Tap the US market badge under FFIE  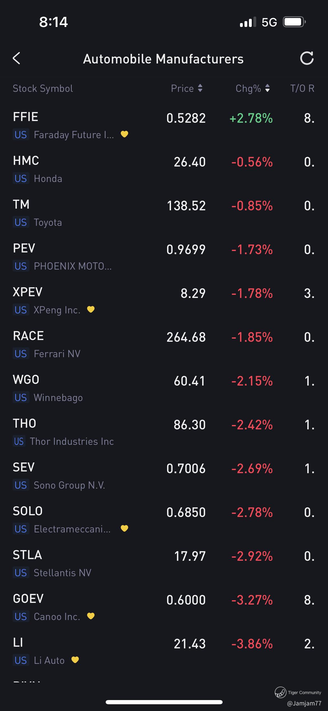pyautogui.click(x=21, y=135)
